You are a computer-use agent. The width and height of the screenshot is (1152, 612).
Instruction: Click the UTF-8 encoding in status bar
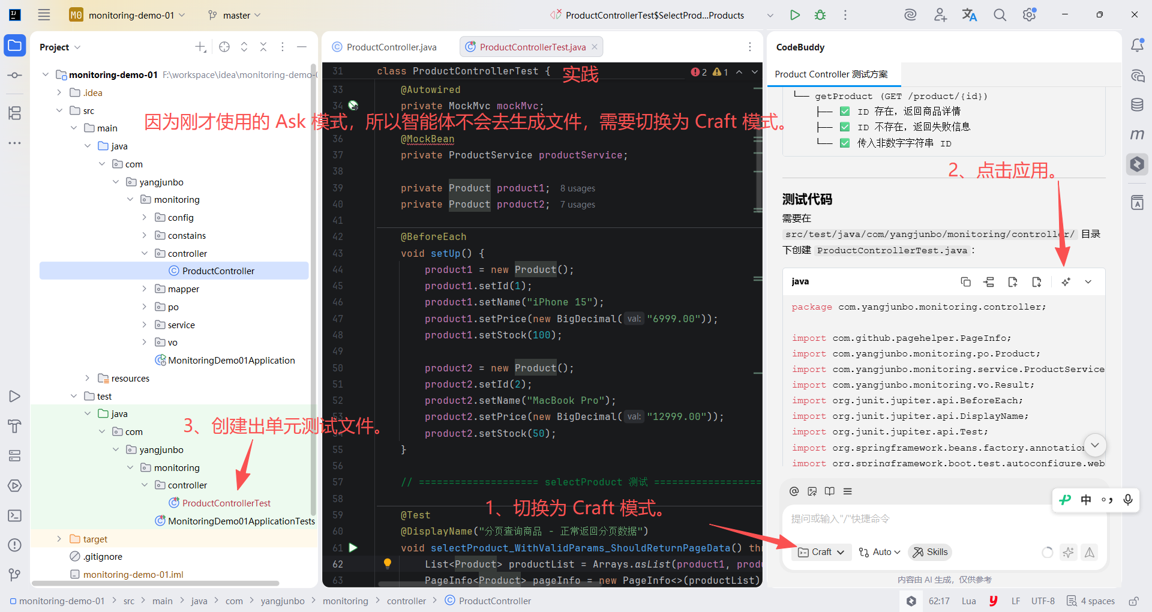click(1043, 601)
